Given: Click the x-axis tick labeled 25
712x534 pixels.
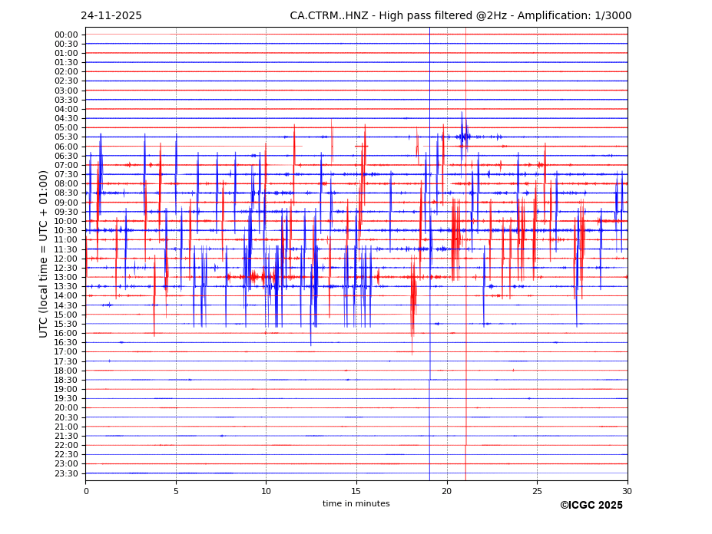Looking at the screenshot, I should pyautogui.click(x=537, y=491).
